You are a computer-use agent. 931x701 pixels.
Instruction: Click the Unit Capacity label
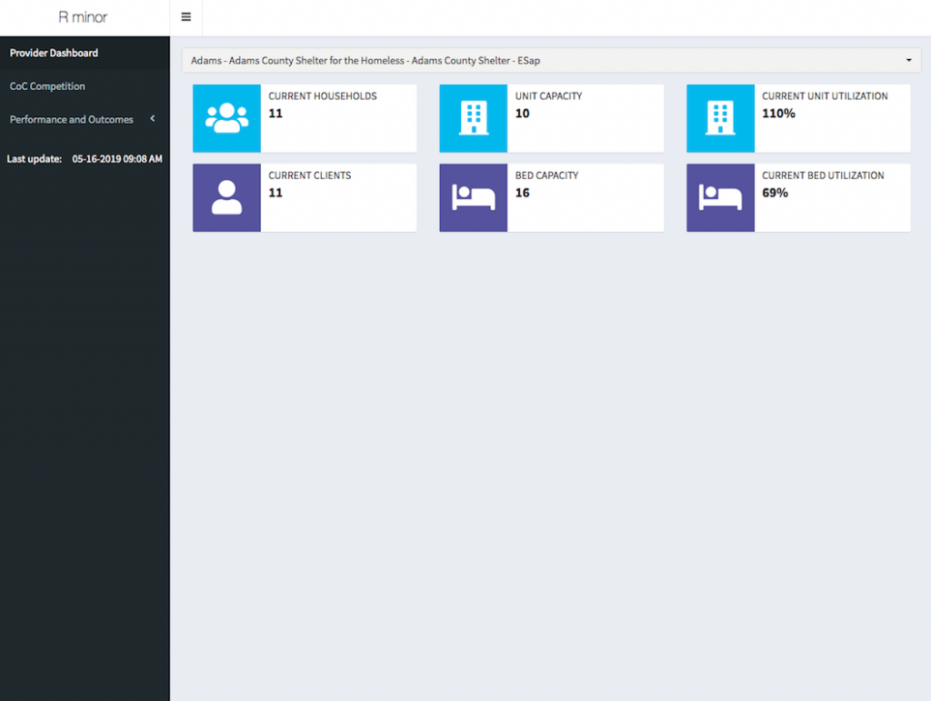click(x=548, y=96)
